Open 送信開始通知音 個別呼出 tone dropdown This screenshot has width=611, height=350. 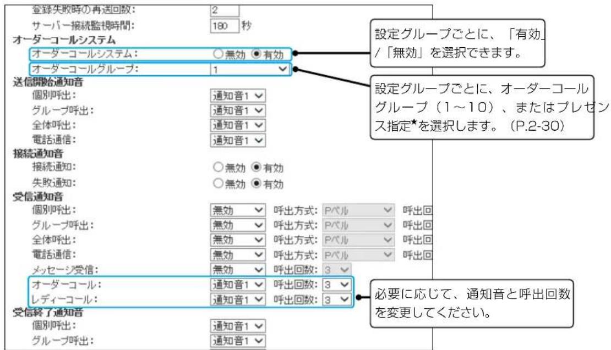pyautogui.click(x=238, y=96)
